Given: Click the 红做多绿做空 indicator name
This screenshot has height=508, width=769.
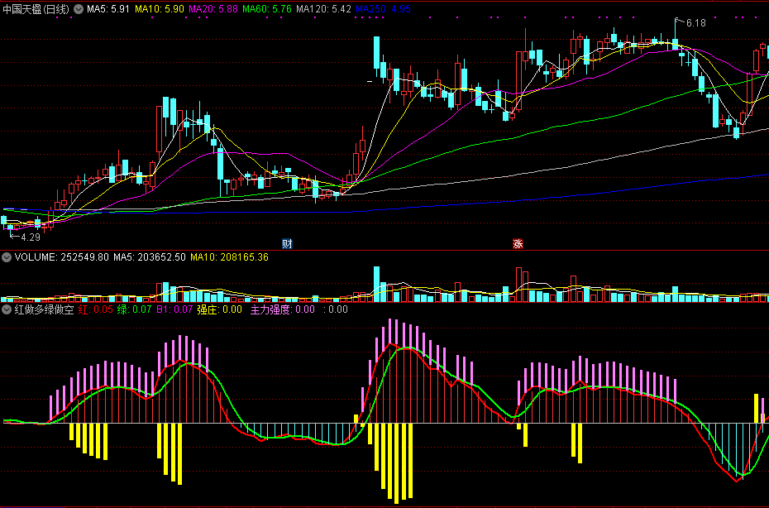Looking at the screenshot, I should pos(44,309).
